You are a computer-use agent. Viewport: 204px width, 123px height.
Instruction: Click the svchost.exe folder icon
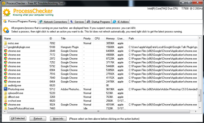click(x=5, y=101)
